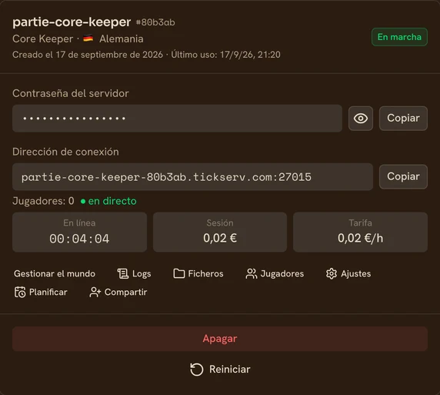Viewport: 440px width, 395px height.
Task: Click the en directo live indicator
Action: (x=108, y=201)
